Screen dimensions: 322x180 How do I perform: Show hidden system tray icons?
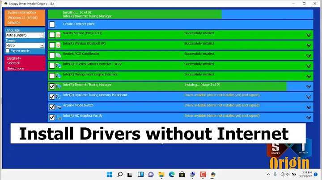tap(268, 175)
